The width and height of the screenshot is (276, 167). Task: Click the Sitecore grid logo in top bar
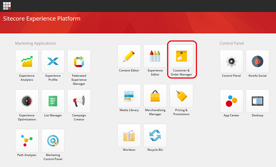(7, 6)
